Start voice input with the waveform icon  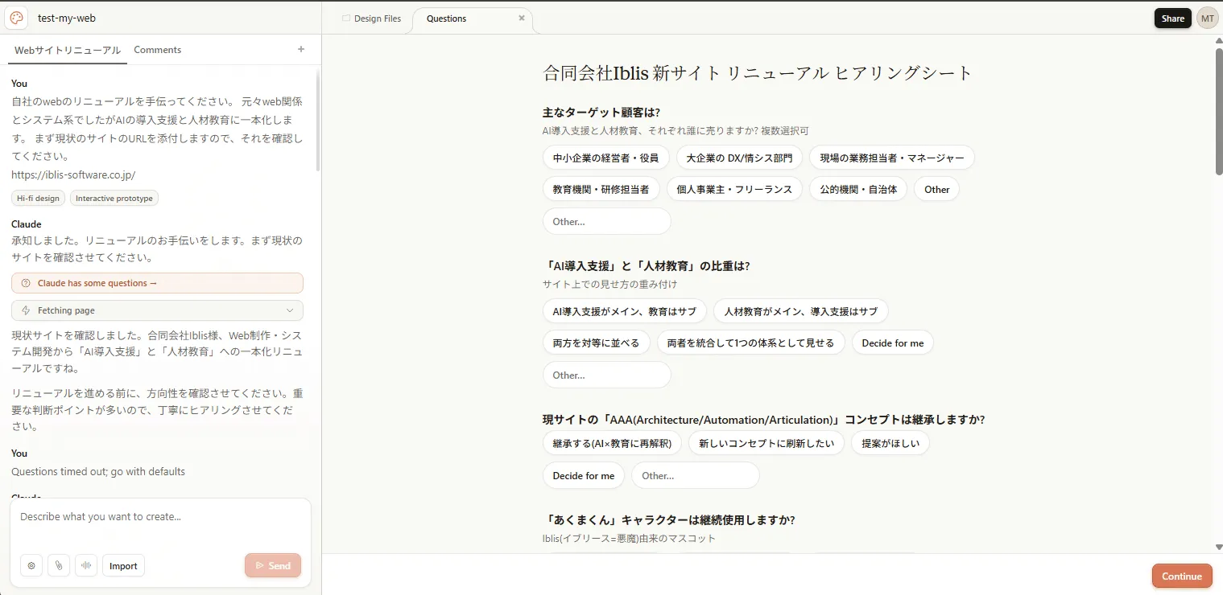(x=86, y=565)
